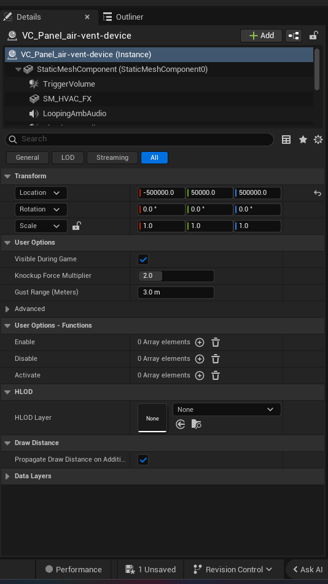Expand the Data Layers section
Image resolution: width=328 pixels, height=584 pixels.
[x=7, y=476]
